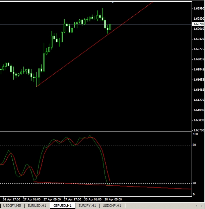205x209 pixels.
Task: Click the price scale value 1.62035
Action: tap(199, 59)
